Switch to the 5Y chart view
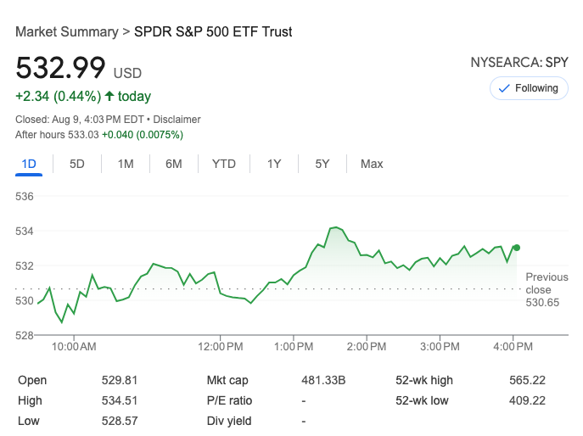The height and width of the screenshot is (436, 583). pos(322,164)
